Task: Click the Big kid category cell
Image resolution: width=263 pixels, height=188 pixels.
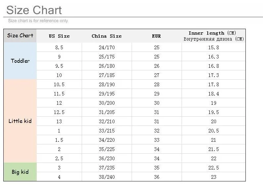Action: (20, 172)
